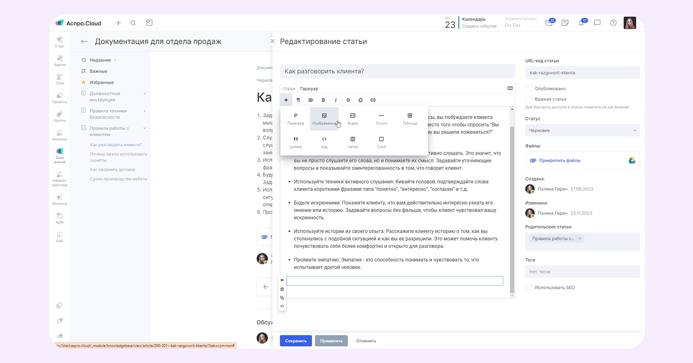Apply strikethrough formatting
693x363 pixels.
(x=348, y=100)
